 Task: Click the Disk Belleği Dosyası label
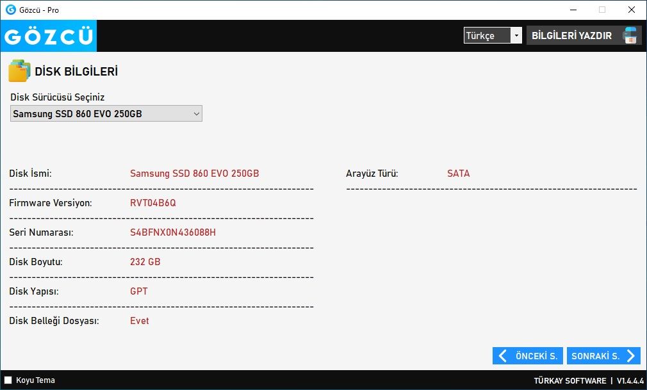54,321
